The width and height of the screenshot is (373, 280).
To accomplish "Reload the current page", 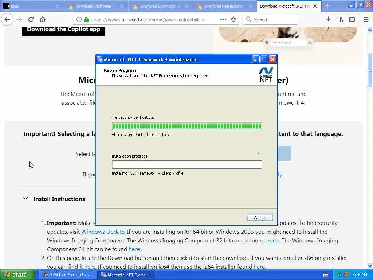I will coord(31,19).
